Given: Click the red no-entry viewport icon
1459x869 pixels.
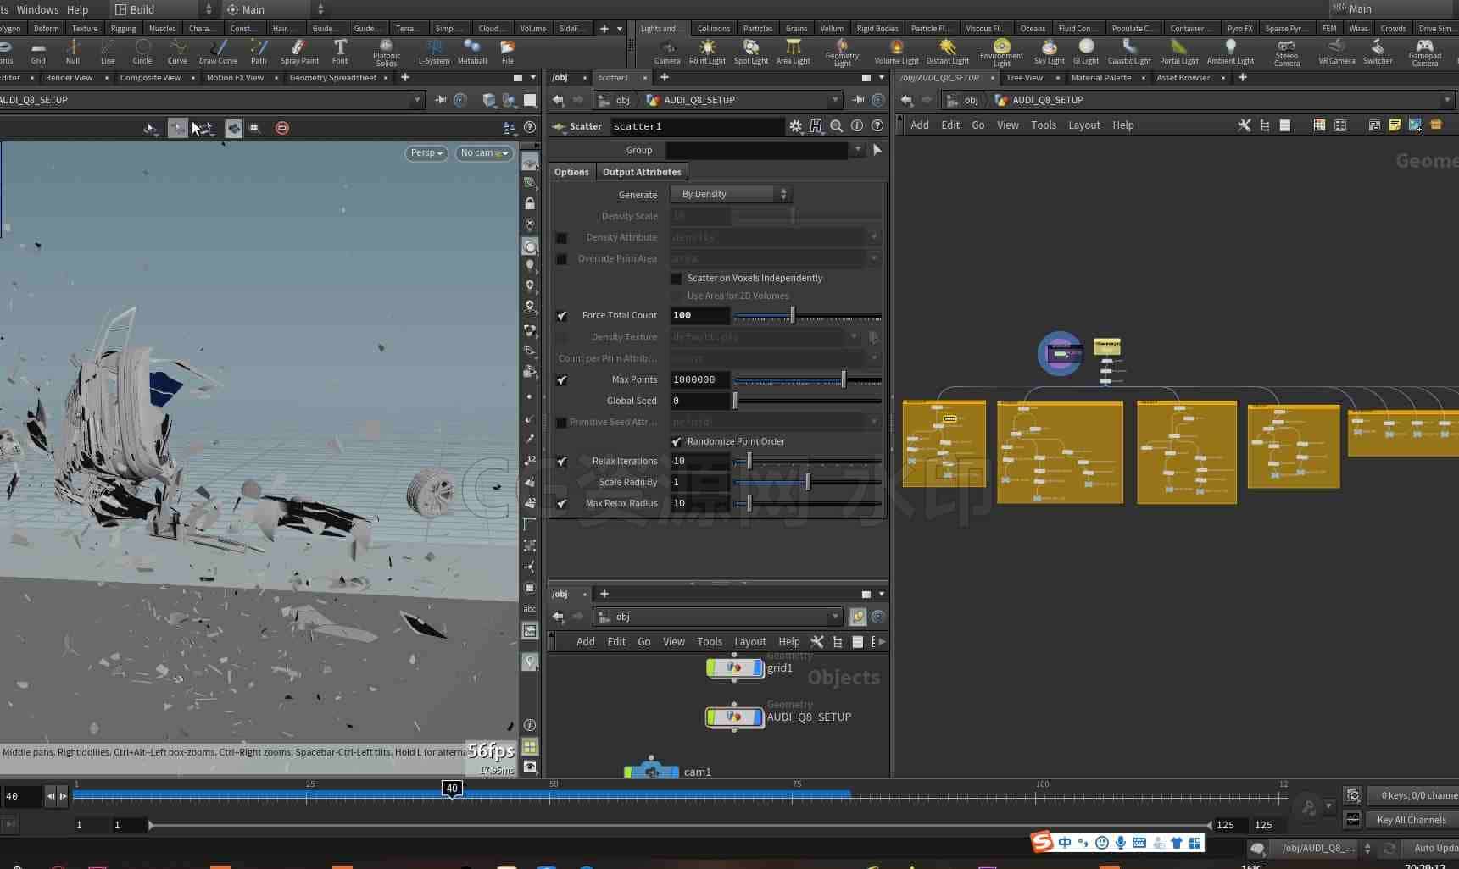Looking at the screenshot, I should [282, 128].
